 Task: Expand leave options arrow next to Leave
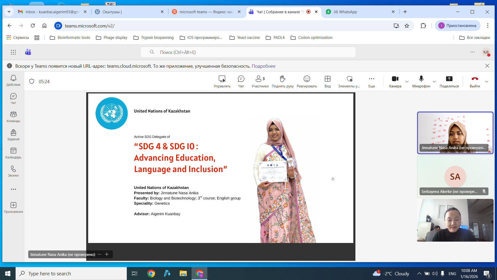[x=487, y=82]
